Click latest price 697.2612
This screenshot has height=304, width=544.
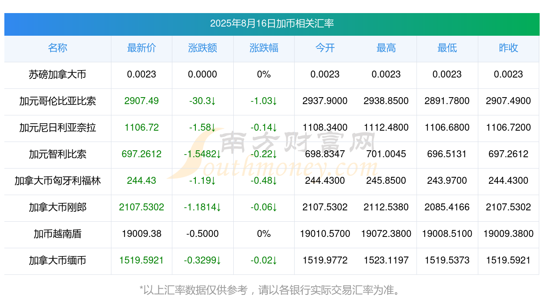pyautogui.click(x=141, y=154)
